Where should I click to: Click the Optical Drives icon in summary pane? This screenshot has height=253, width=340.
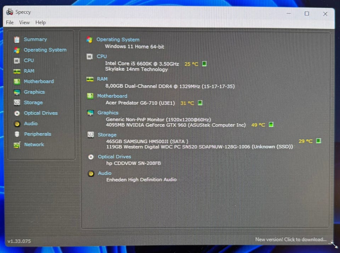point(91,157)
